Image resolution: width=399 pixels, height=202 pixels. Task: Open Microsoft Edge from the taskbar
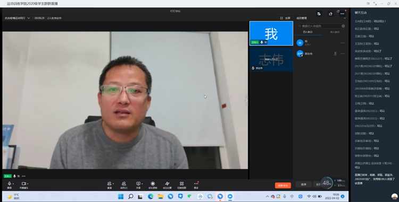(151, 196)
